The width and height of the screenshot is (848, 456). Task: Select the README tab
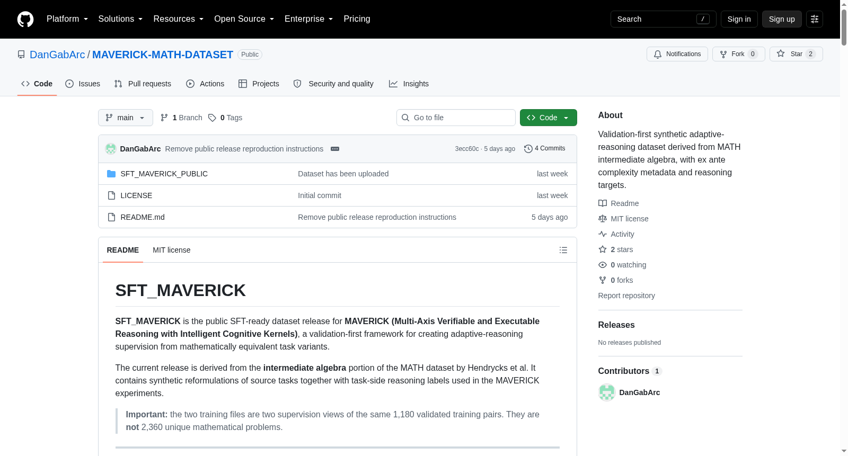coord(123,250)
